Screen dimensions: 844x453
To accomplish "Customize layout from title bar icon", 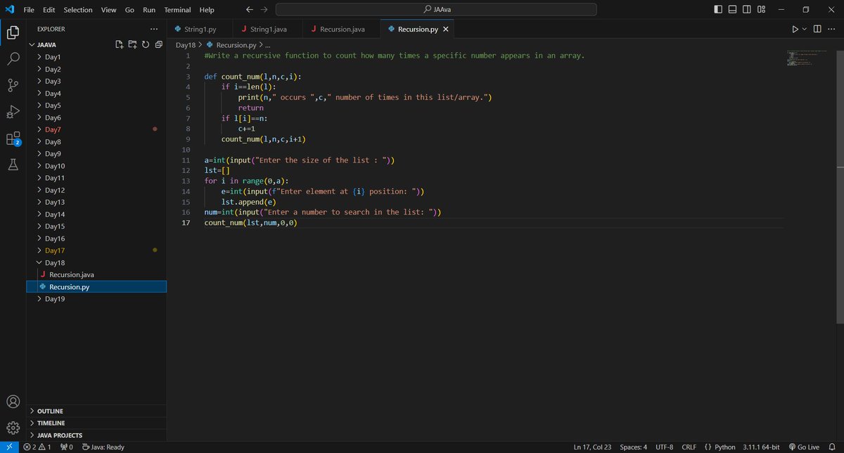I will (x=761, y=9).
